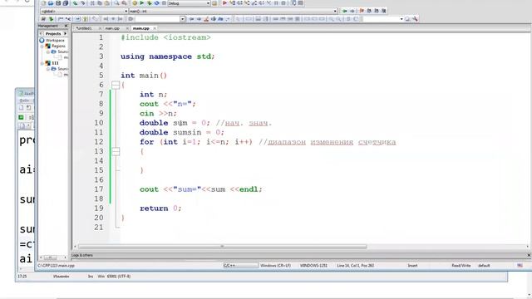532x299 pixels.
Task: Click the editor horizontal scrollbar thumb
Action: coord(222,247)
